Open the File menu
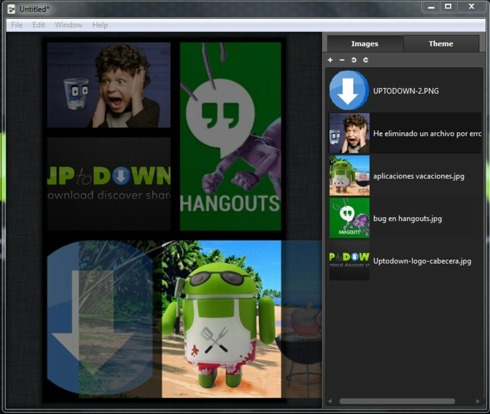Image resolution: width=490 pixels, height=414 pixels. (17, 25)
